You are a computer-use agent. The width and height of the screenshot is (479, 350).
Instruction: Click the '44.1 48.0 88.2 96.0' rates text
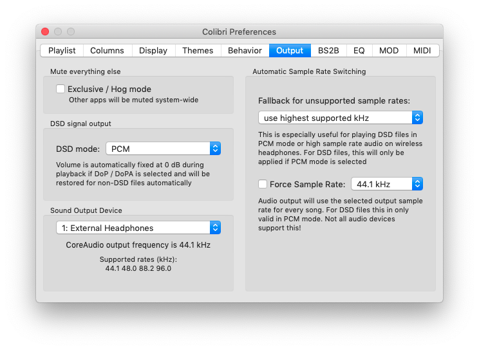pos(138,268)
